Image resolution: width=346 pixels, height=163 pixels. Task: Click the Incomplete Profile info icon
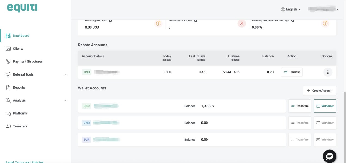click(195, 21)
